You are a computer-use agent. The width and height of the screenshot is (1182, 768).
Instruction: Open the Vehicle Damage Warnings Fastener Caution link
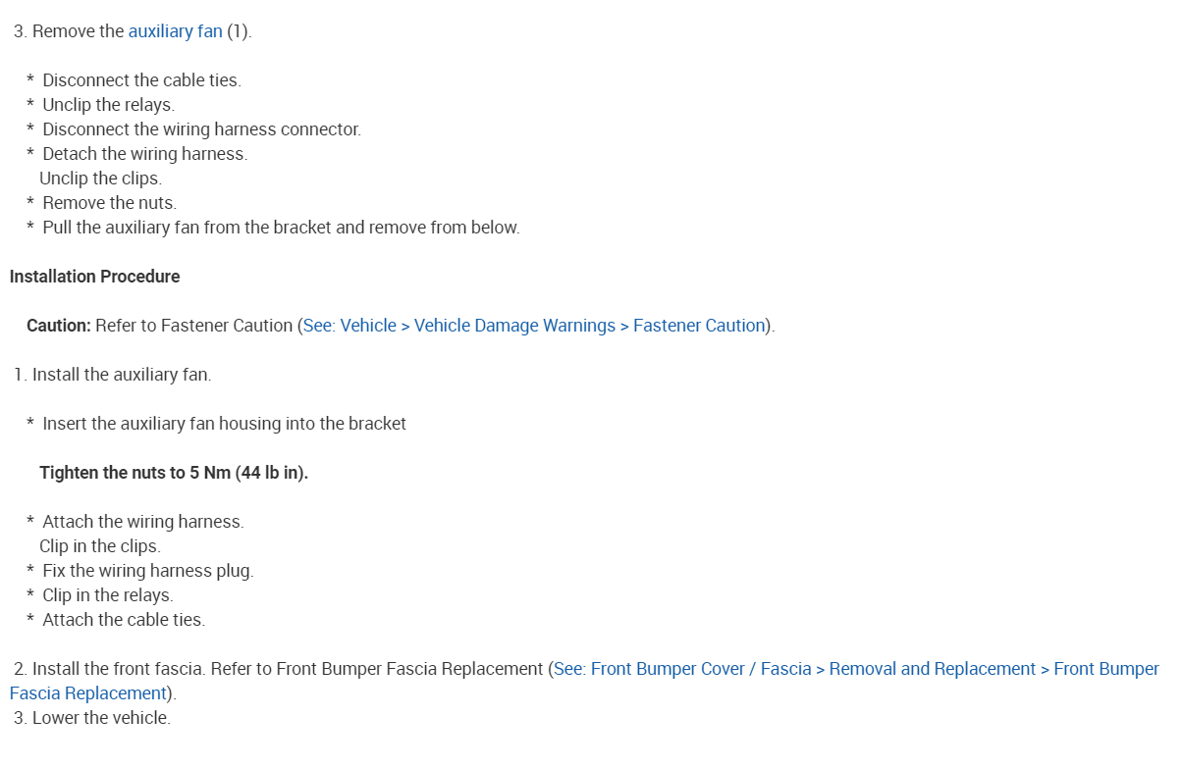(x=533, y=326)
